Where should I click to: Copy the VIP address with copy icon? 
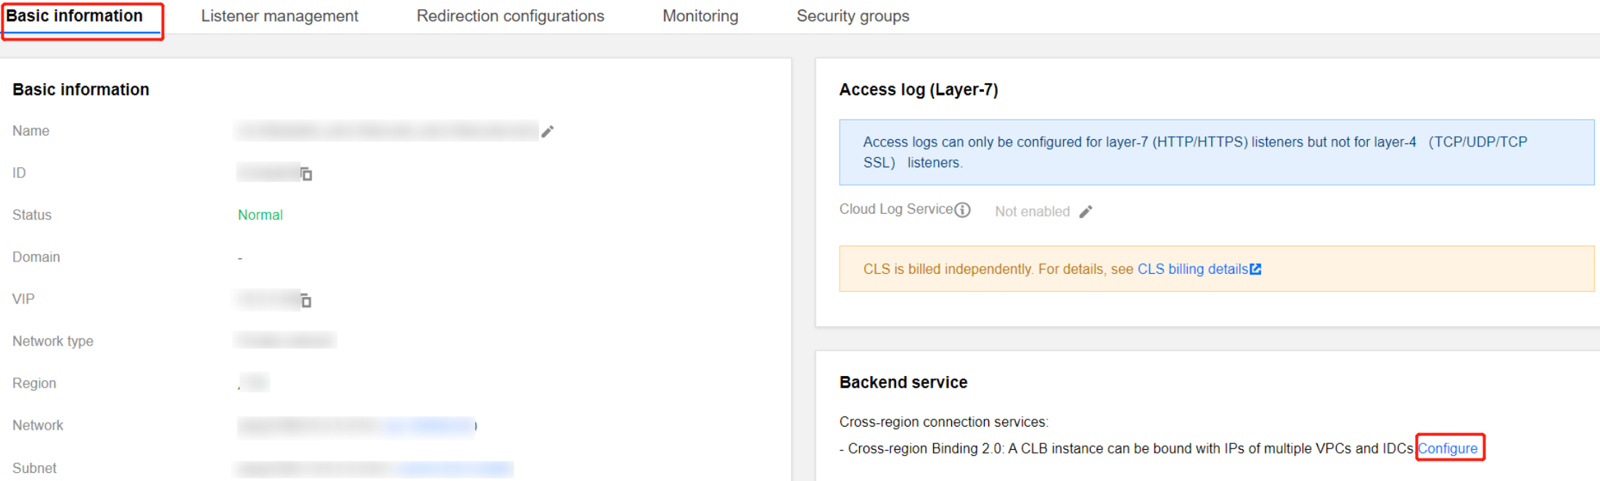tap(306, 301)
